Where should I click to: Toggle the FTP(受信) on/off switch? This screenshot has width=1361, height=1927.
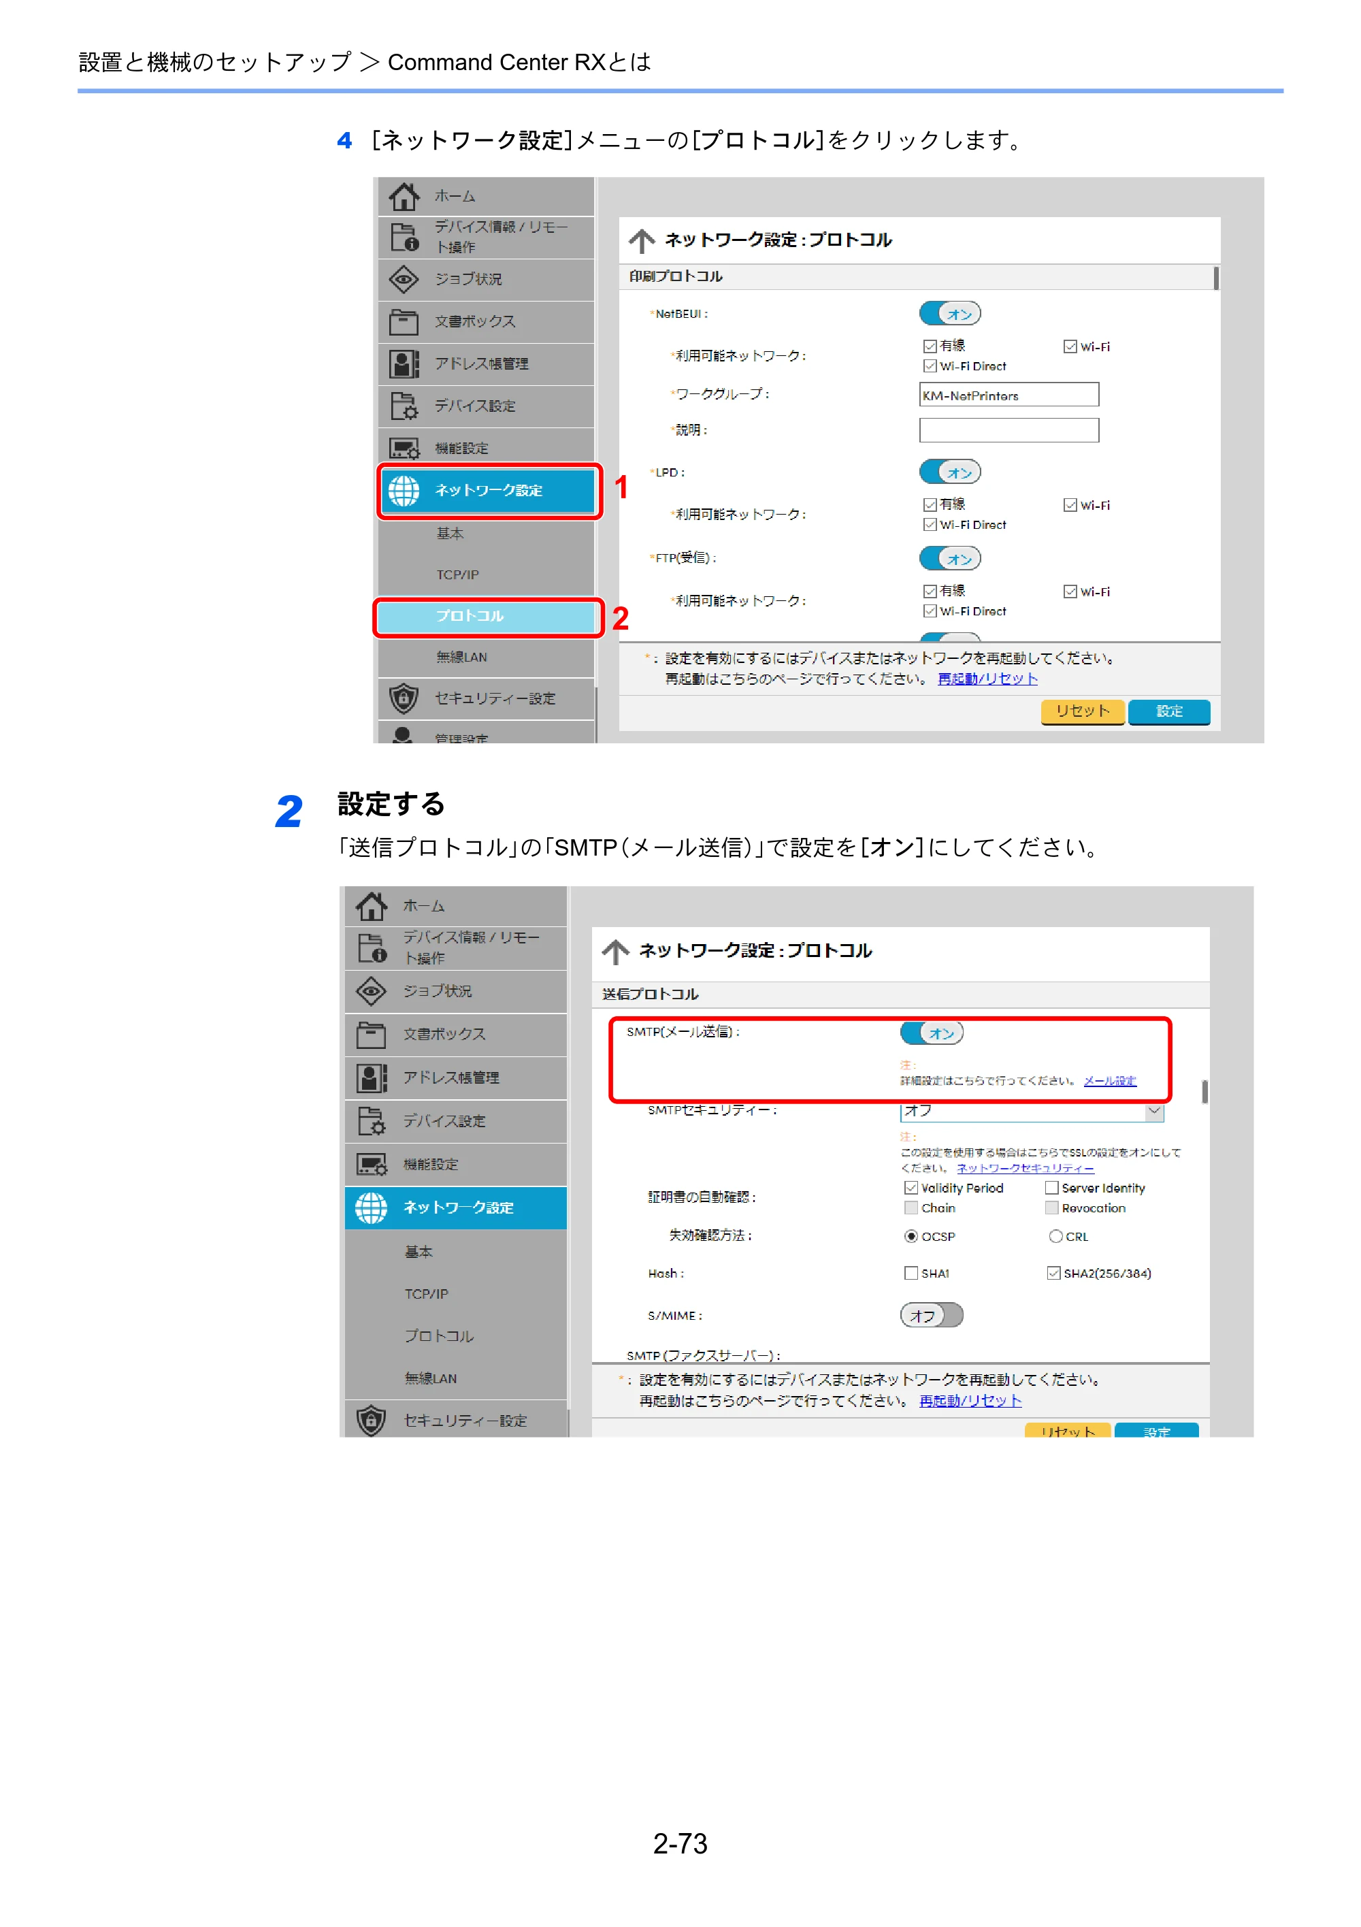[950, 559]
